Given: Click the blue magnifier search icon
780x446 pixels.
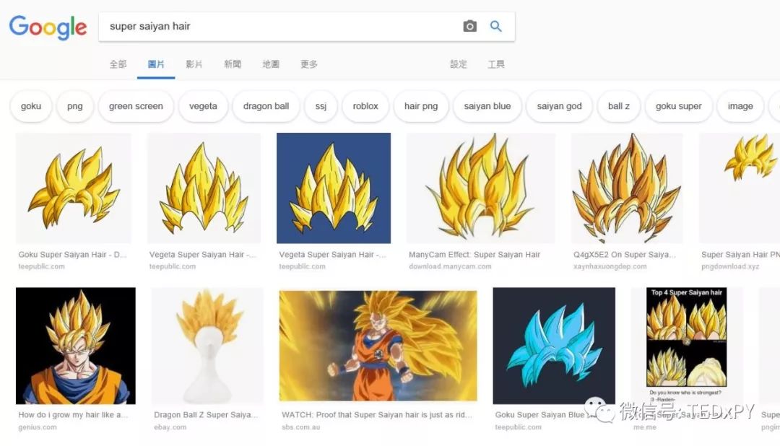Looking at the screenshot, I should (x=496, y=27).
